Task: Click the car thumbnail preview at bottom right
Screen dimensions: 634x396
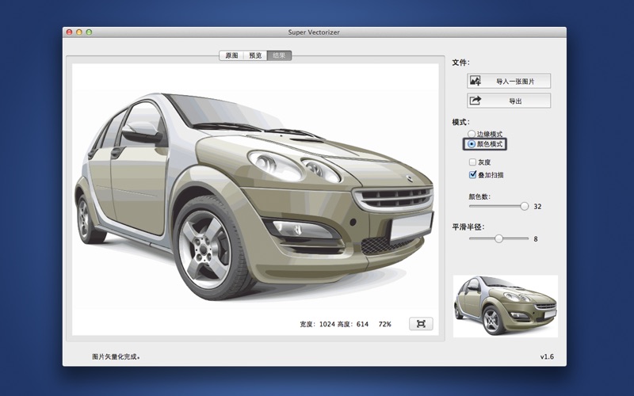Action: [x=505, y=307]
